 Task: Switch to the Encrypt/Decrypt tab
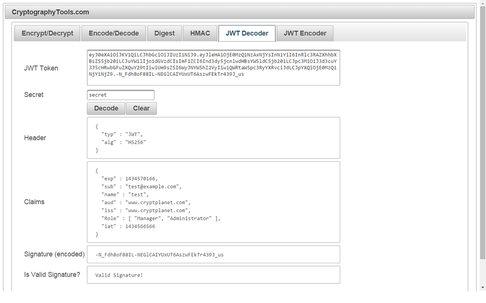[x=47, y=33]
